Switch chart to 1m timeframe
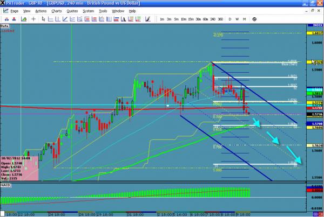Viewport: 324px width, 217px height. click(162, 19)
